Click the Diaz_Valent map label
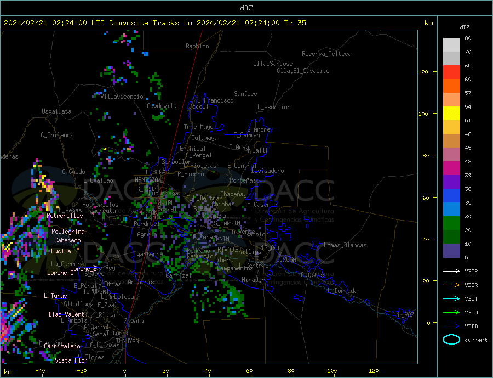 tap(66, 314)
